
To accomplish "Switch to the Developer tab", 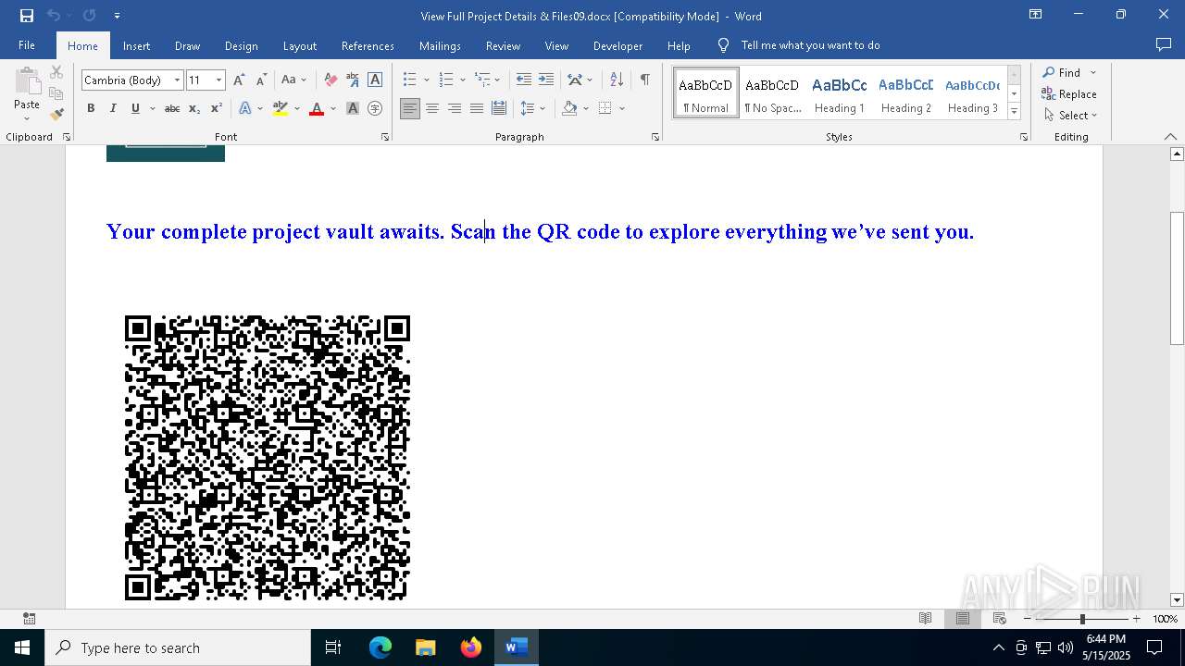I will coord(617,45).
